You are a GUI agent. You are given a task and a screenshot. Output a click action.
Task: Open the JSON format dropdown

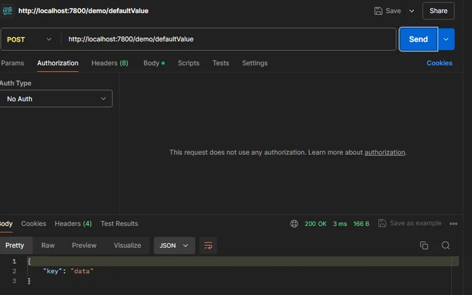click(x=174, y=246)
